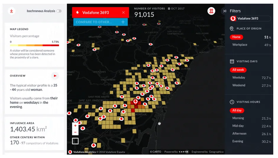Click the download icon in the left panel

tap(11, 11)
